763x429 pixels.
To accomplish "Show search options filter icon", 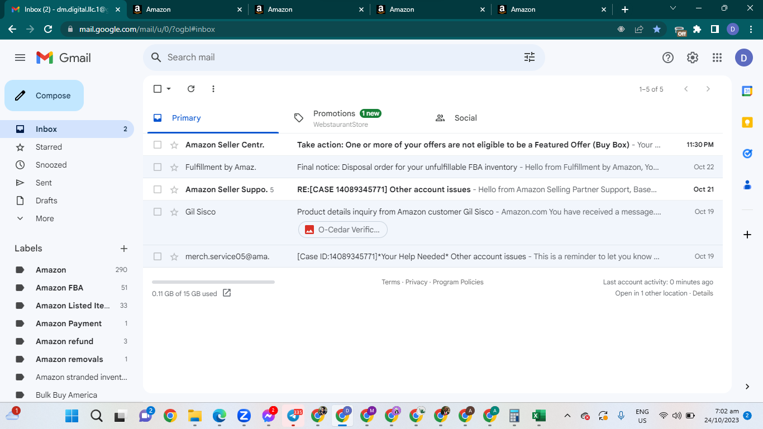I will (529, 57).
